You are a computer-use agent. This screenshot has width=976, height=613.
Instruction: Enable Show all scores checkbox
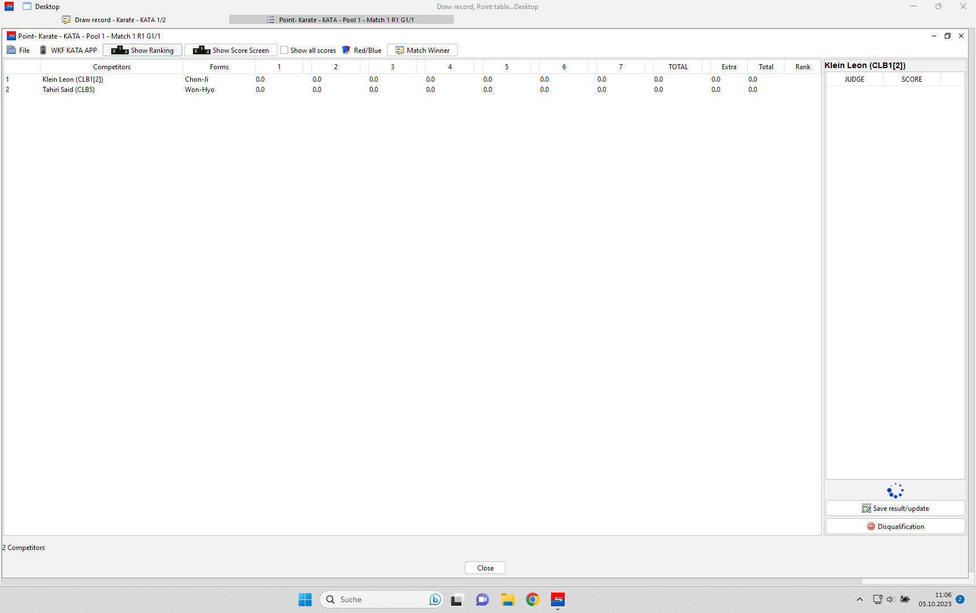285,51
